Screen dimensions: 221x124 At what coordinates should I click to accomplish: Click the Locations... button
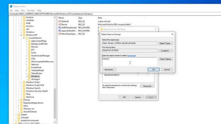[x=165, y=51]
